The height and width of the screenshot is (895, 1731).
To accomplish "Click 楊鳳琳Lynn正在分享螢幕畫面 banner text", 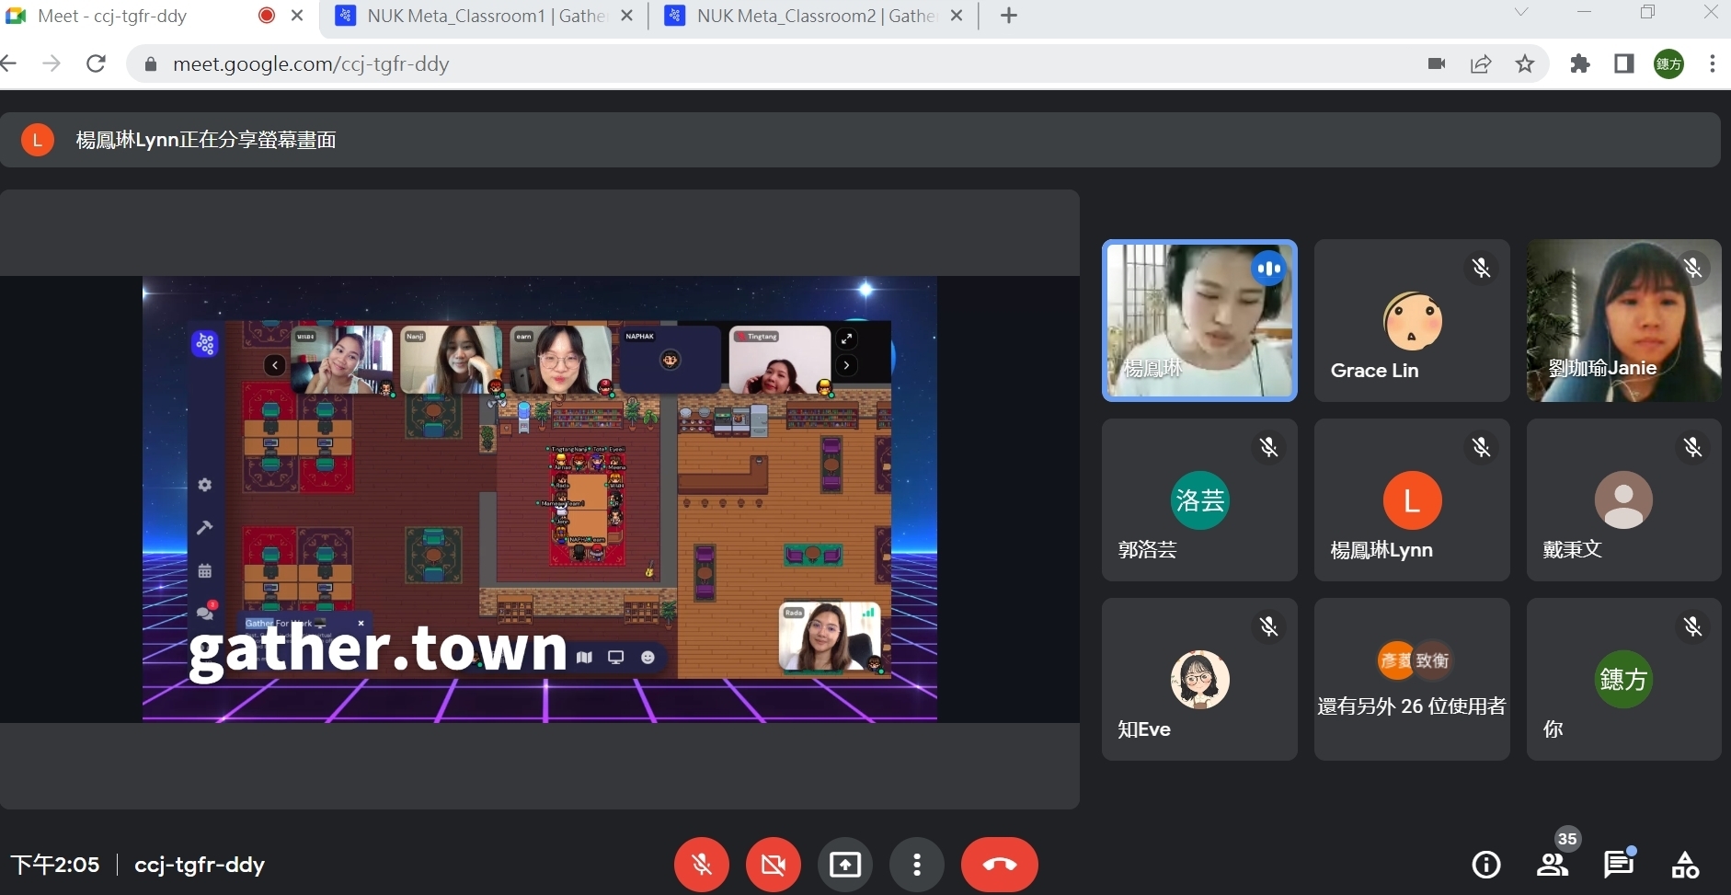I will tap(206, 140).
